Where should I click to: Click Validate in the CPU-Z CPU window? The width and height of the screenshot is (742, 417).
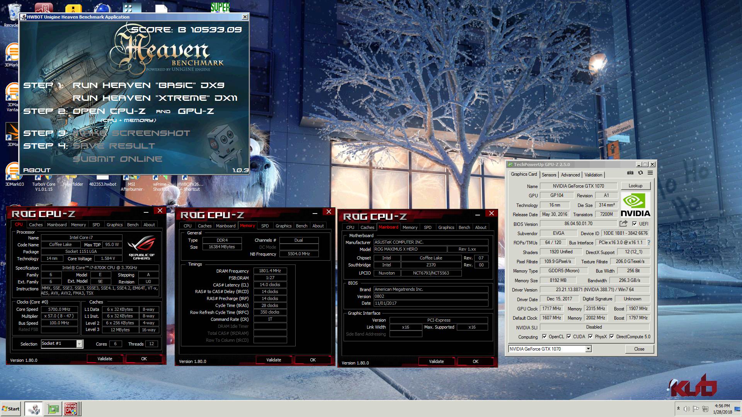105,359
